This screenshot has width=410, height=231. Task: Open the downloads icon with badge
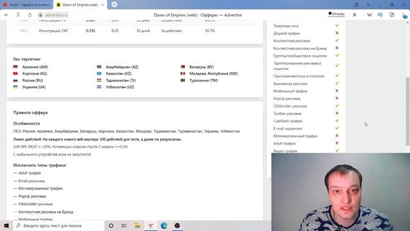[404, 15]
